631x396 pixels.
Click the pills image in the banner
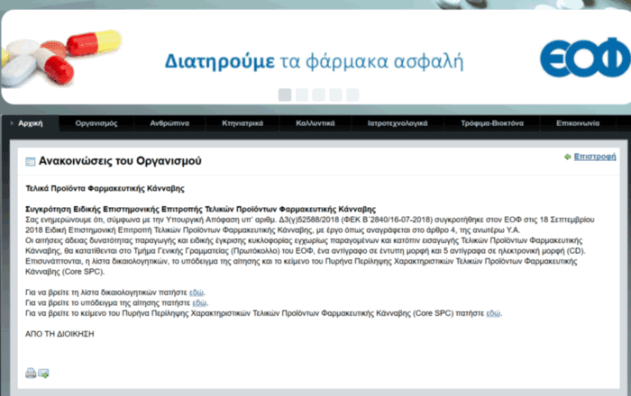(60, 58)
